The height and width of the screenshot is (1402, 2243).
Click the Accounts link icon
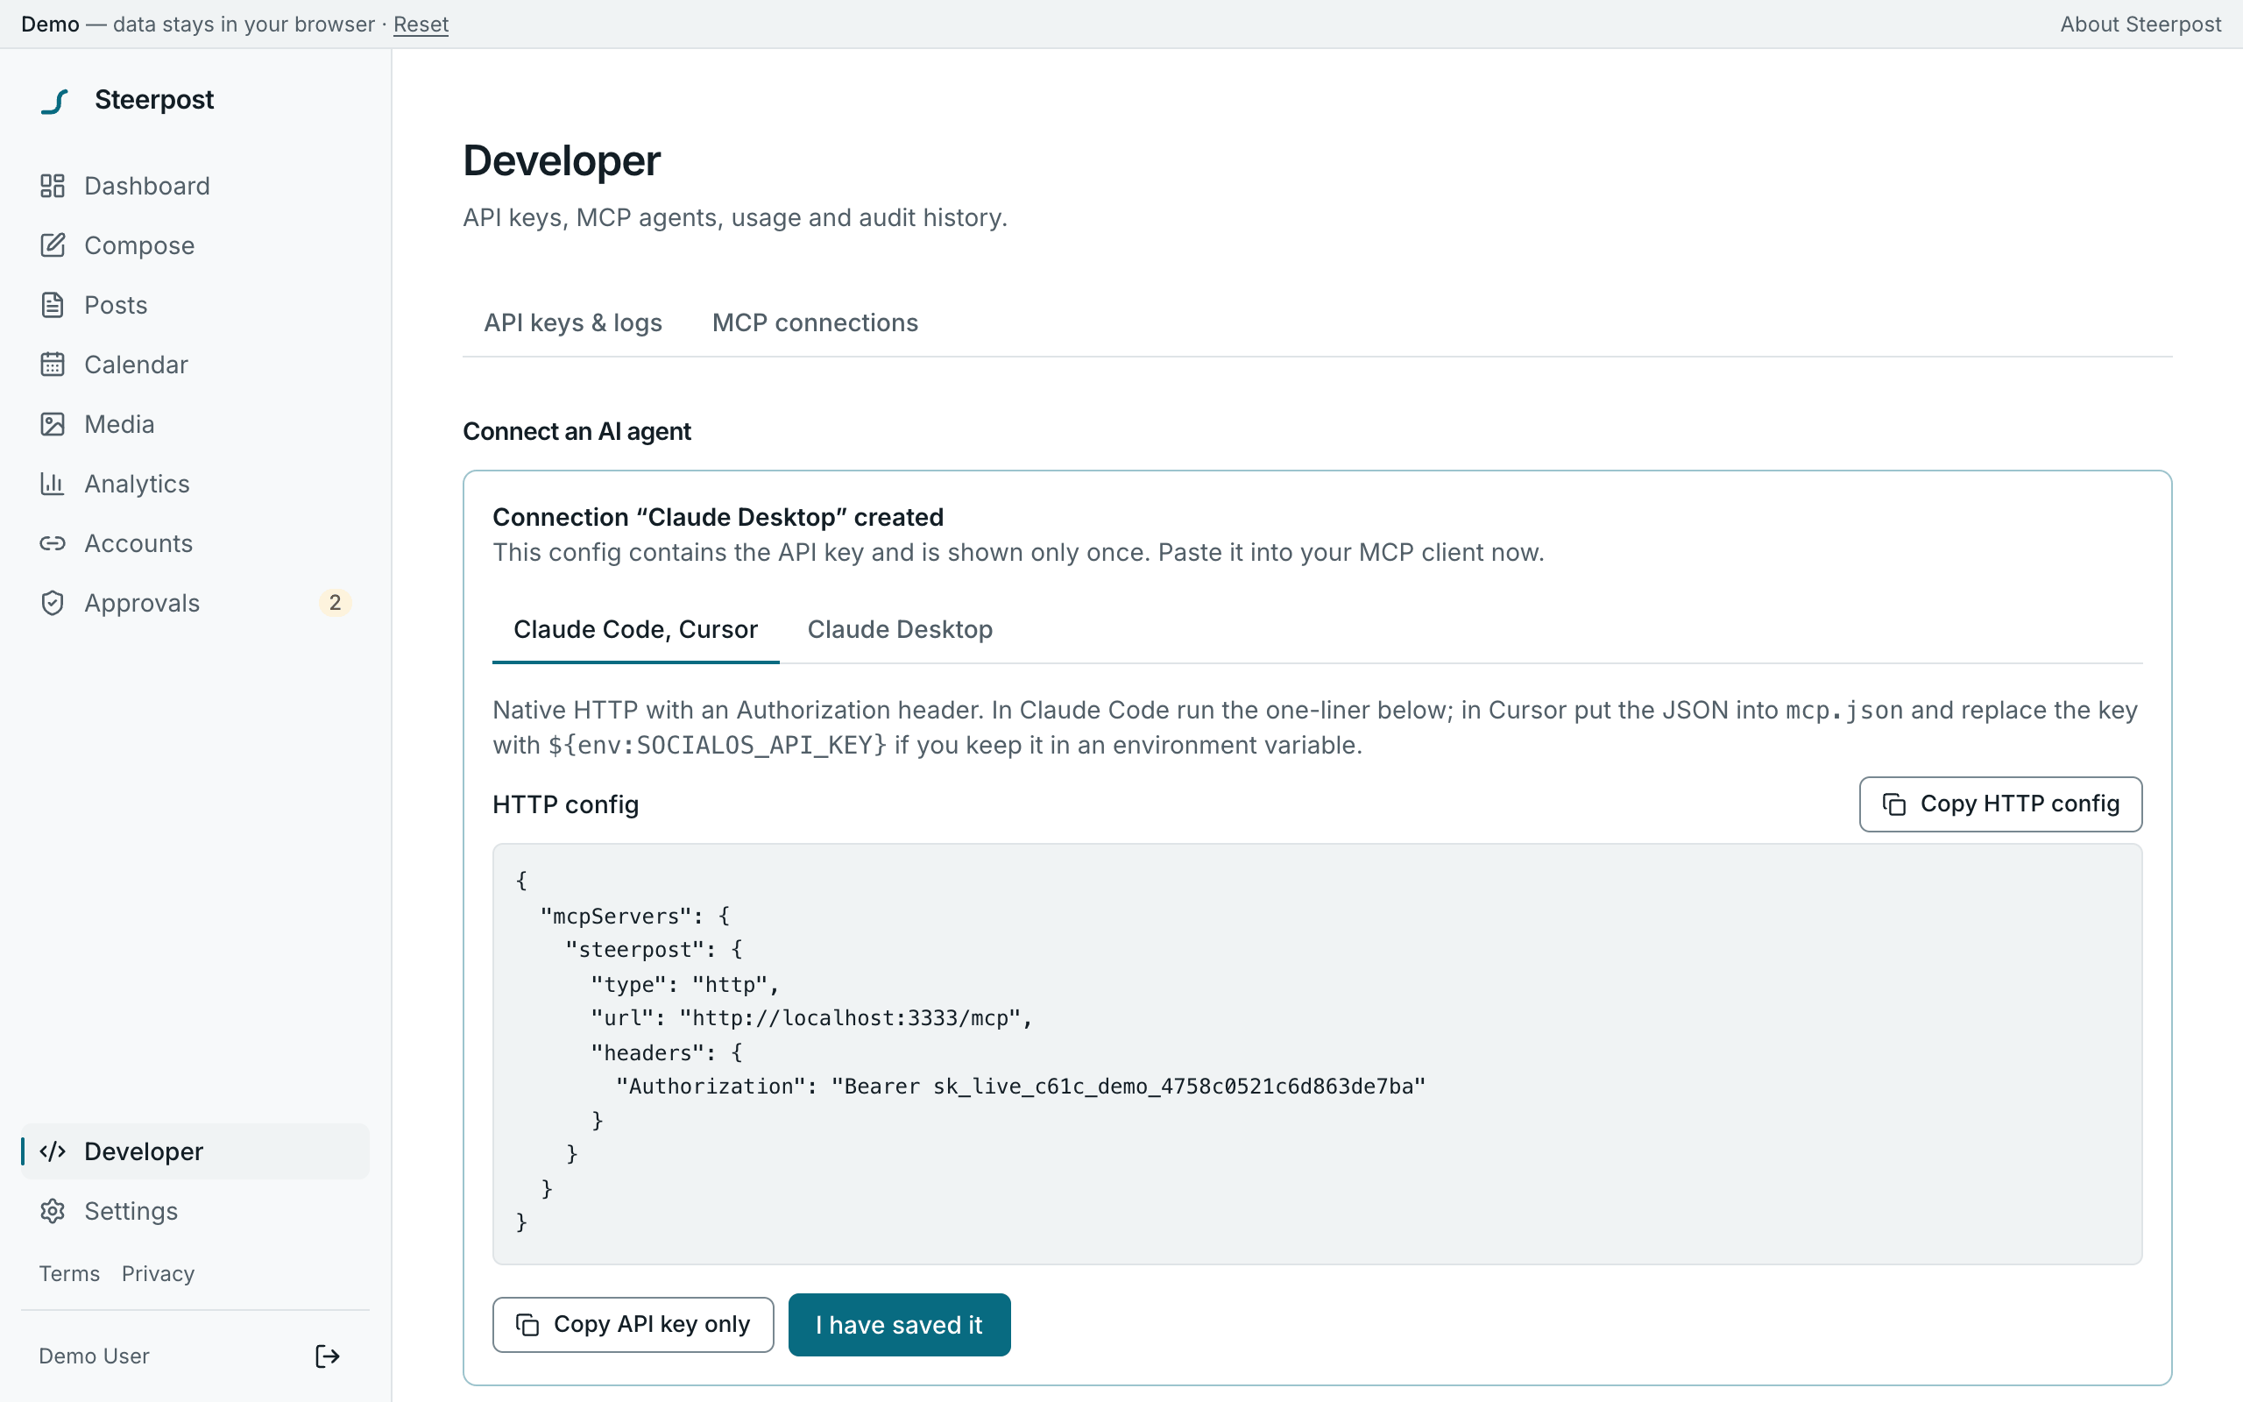(x=53, y=543)
